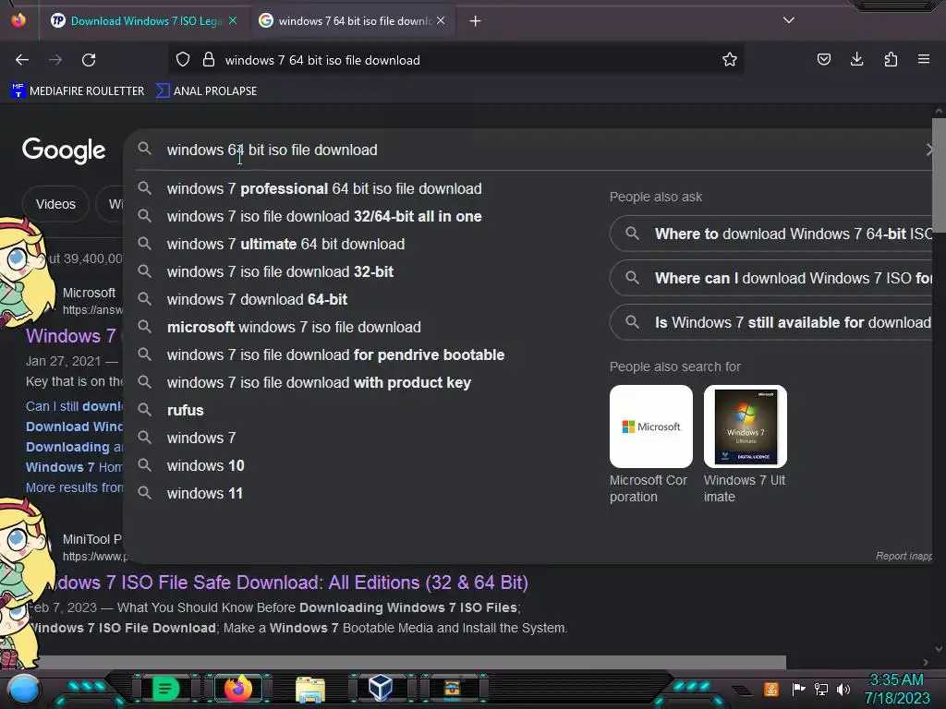Screen dimensions: 946x709
Task: Open the clock showing 3:35 AM
Action: tap(897, 689)
